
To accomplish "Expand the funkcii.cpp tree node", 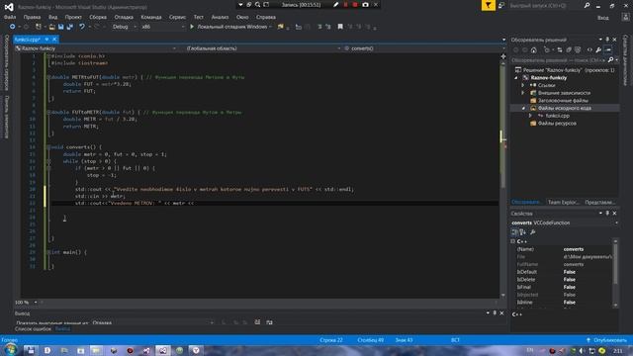I will (x=530, y=116).
